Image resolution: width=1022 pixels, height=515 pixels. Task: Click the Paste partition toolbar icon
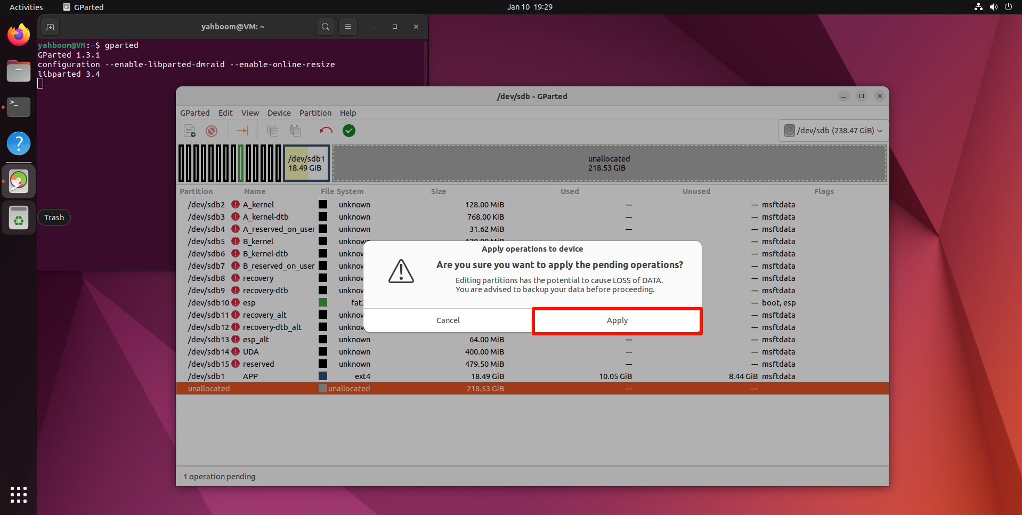(296, 131)
